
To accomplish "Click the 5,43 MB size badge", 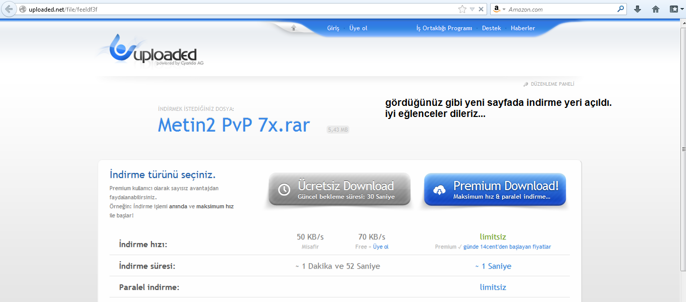I will point(338,130).
